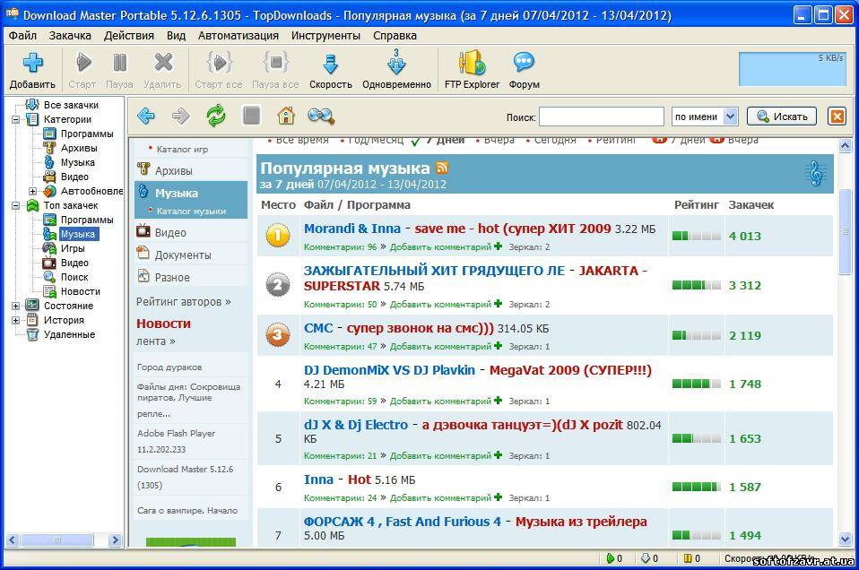This screenshot has width=859, height=570.
Task: Select Программы under Категории in the tree
Action: [87, 134]
